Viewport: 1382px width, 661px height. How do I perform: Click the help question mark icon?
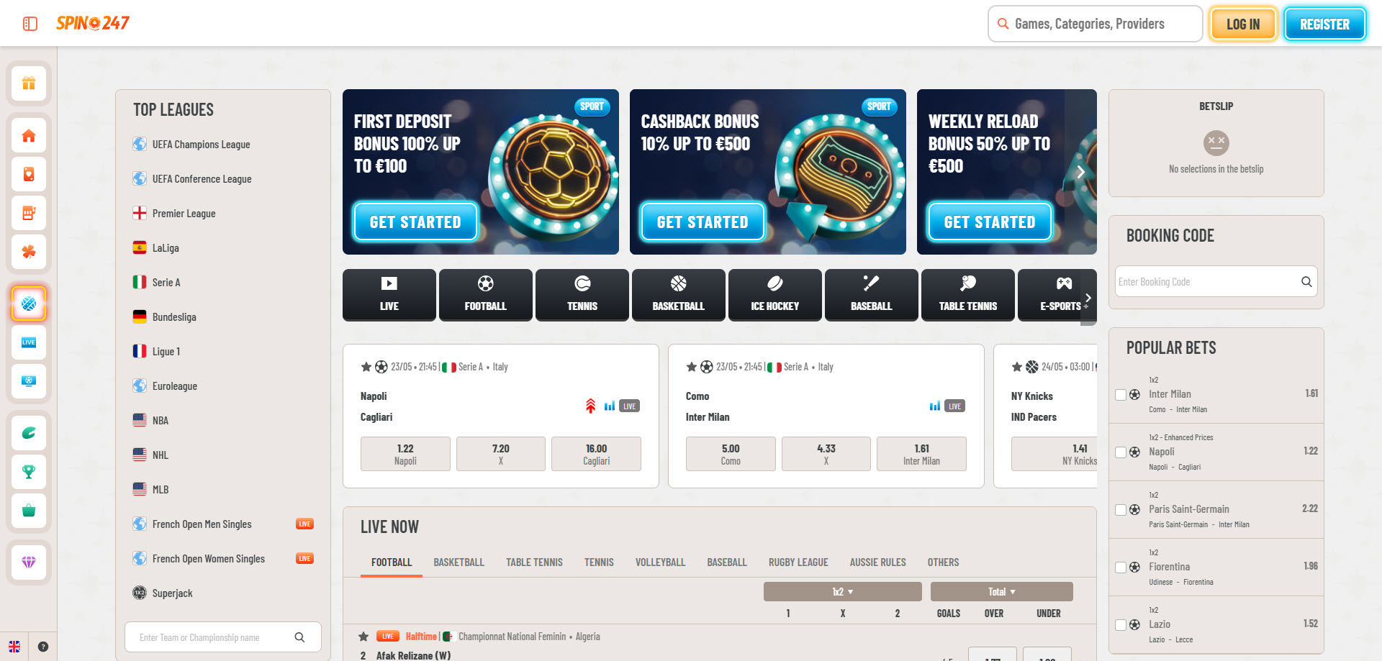coord(43,647)
